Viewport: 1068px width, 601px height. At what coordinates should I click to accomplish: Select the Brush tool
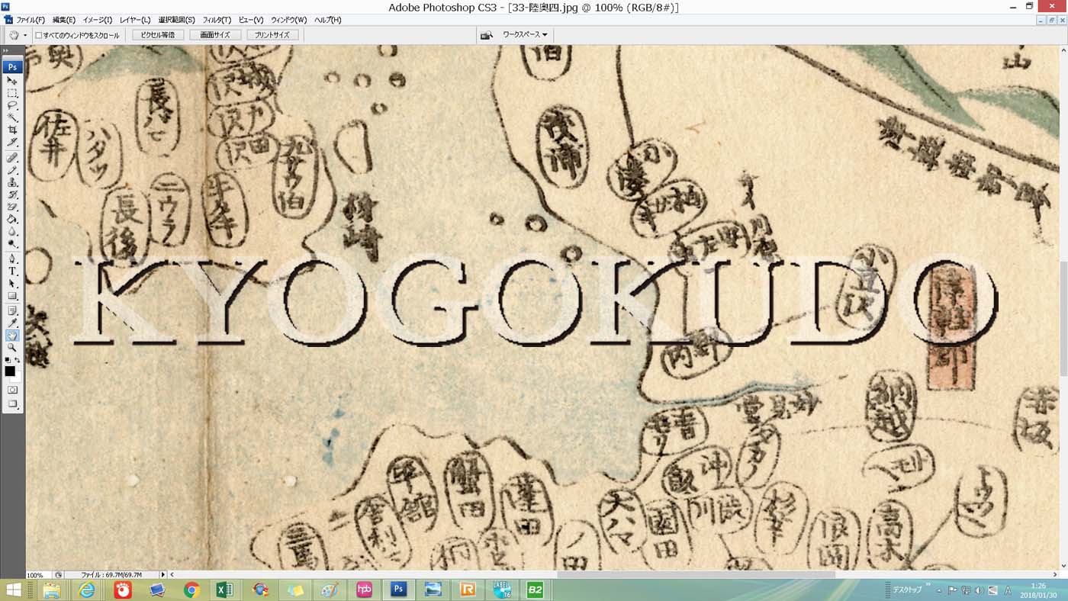12,170
